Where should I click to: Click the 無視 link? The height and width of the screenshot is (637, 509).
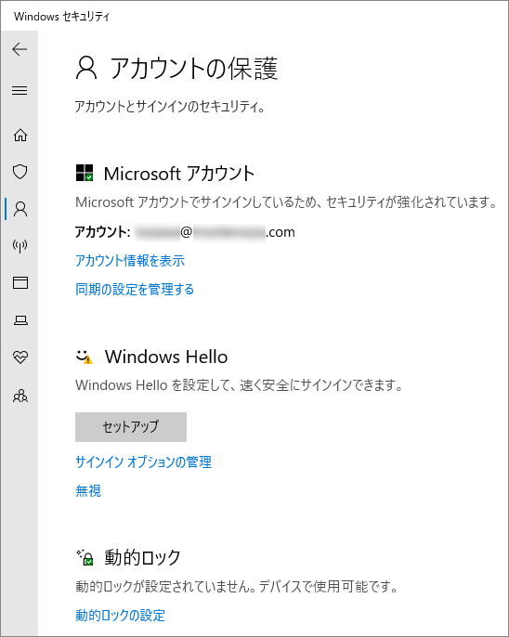click(88, 490)
